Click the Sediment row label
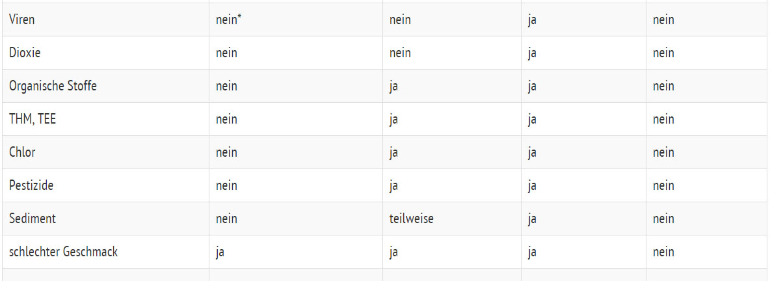 click(33, 219)
